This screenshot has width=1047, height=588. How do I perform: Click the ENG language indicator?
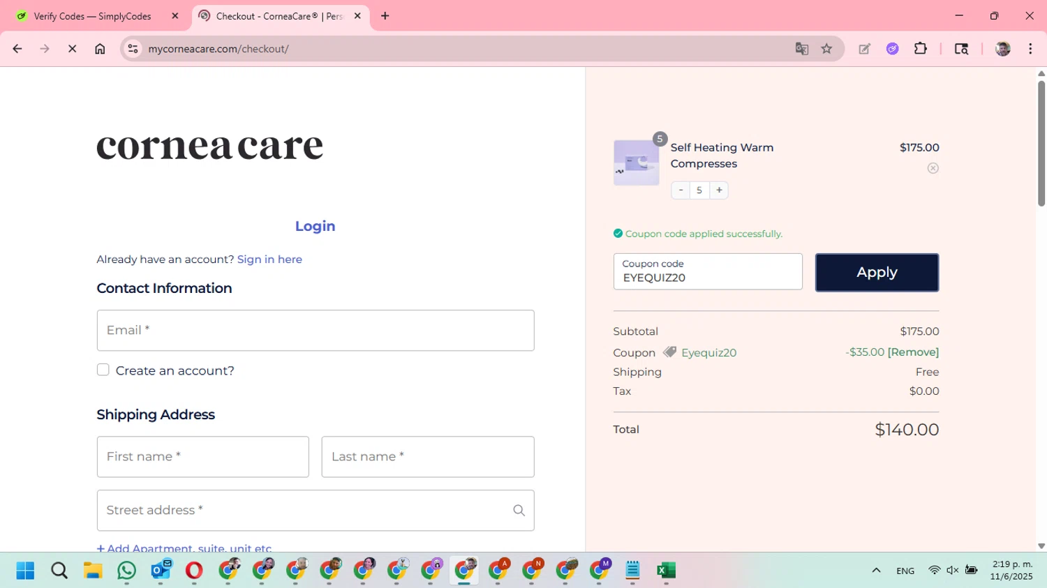(x=905, y=571)
